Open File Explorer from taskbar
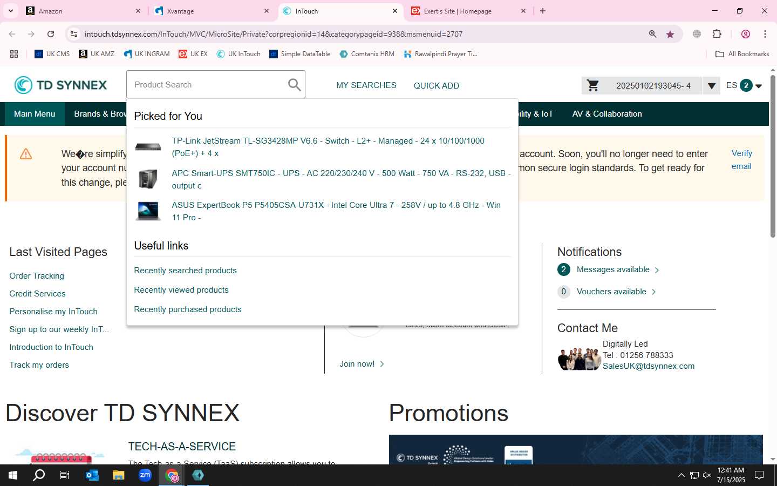The width and height of the screenshot is (777, 486). pos(118,475)
